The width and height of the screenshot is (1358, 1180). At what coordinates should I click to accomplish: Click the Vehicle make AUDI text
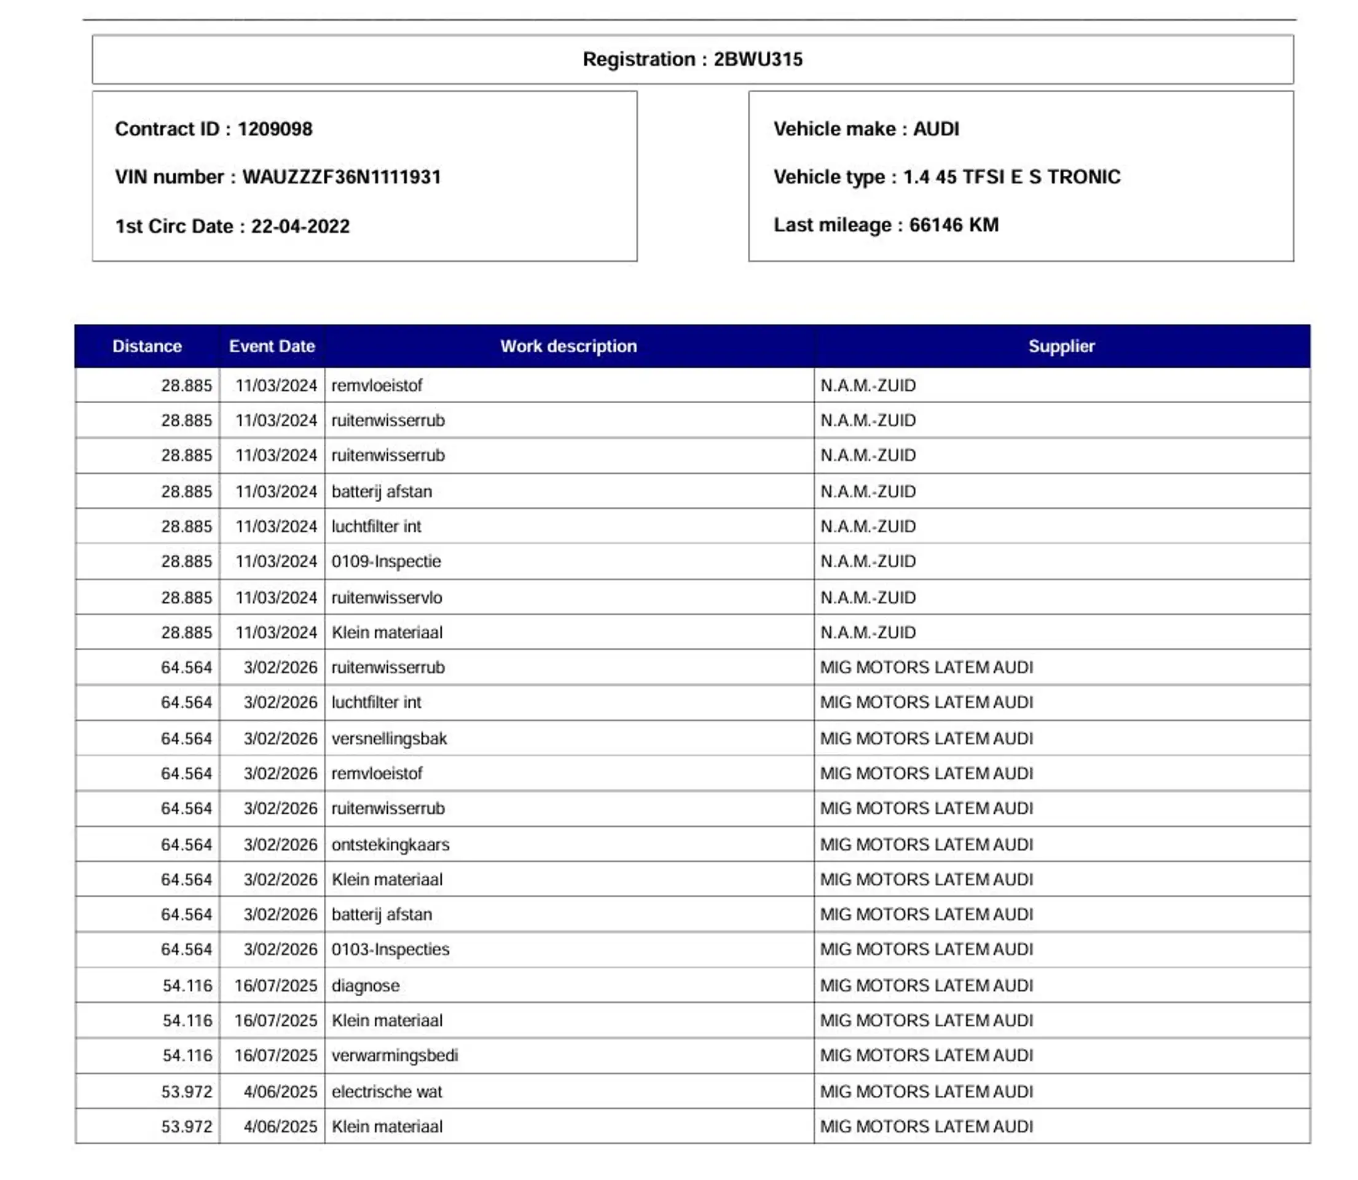click(866, 129)
